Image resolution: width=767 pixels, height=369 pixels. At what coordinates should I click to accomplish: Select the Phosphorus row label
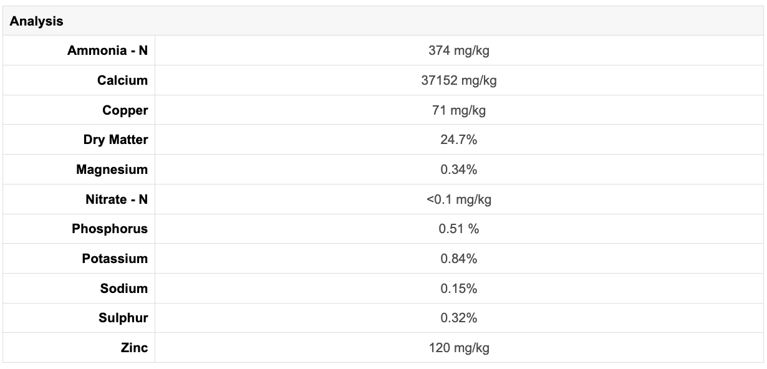(x=110, y=229)
